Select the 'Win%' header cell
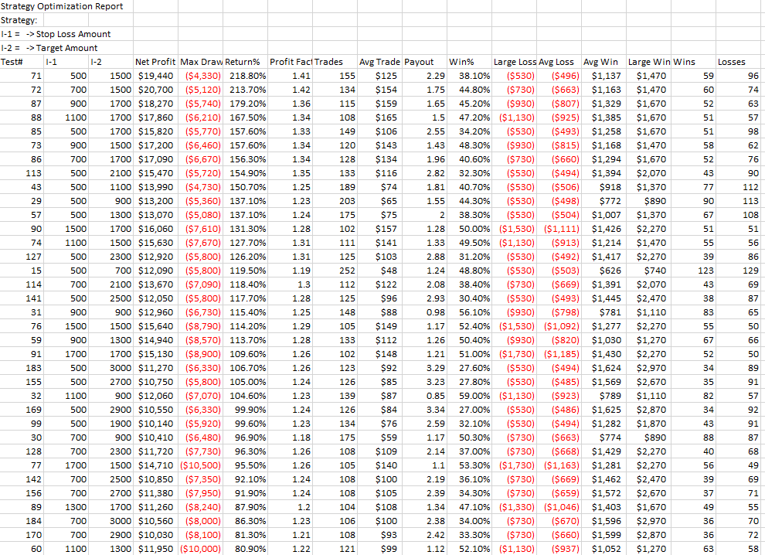Screen dimensions: 765x555 [x=462, y=62]
